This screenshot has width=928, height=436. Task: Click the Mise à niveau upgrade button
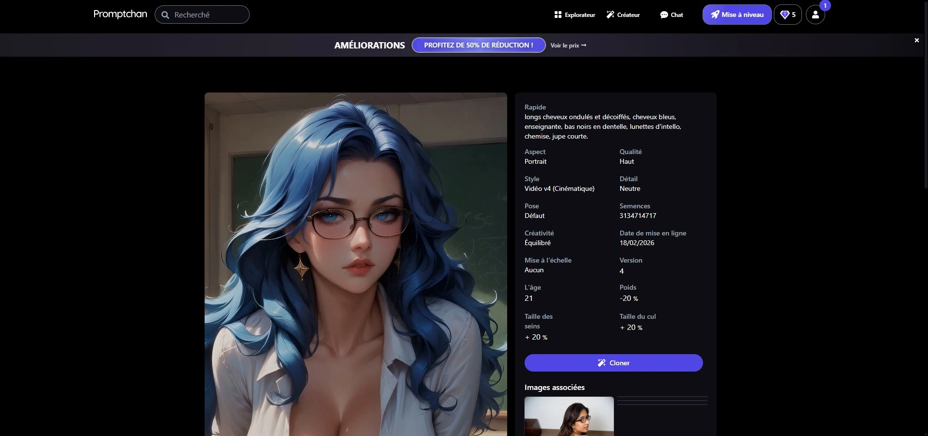point(736,15)
